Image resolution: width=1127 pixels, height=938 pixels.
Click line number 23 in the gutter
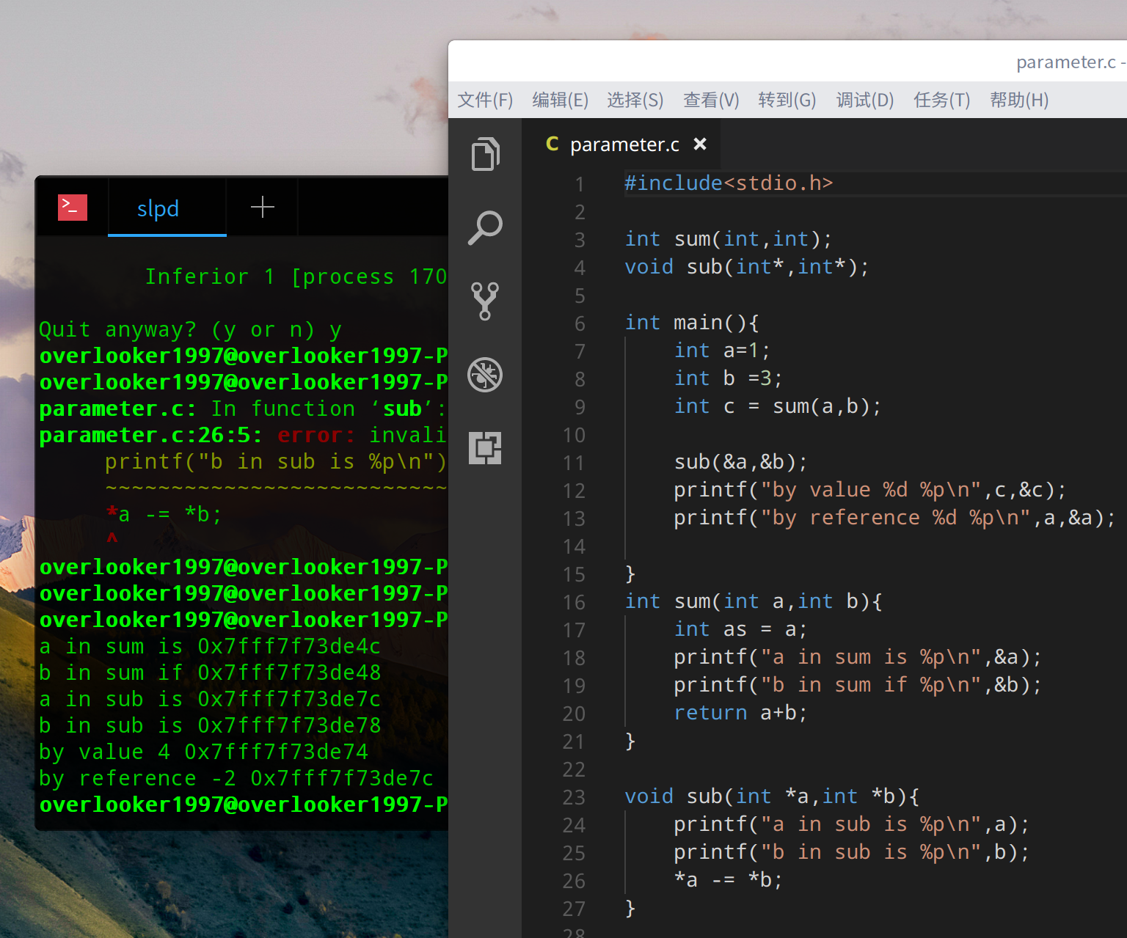pos(574,797)
